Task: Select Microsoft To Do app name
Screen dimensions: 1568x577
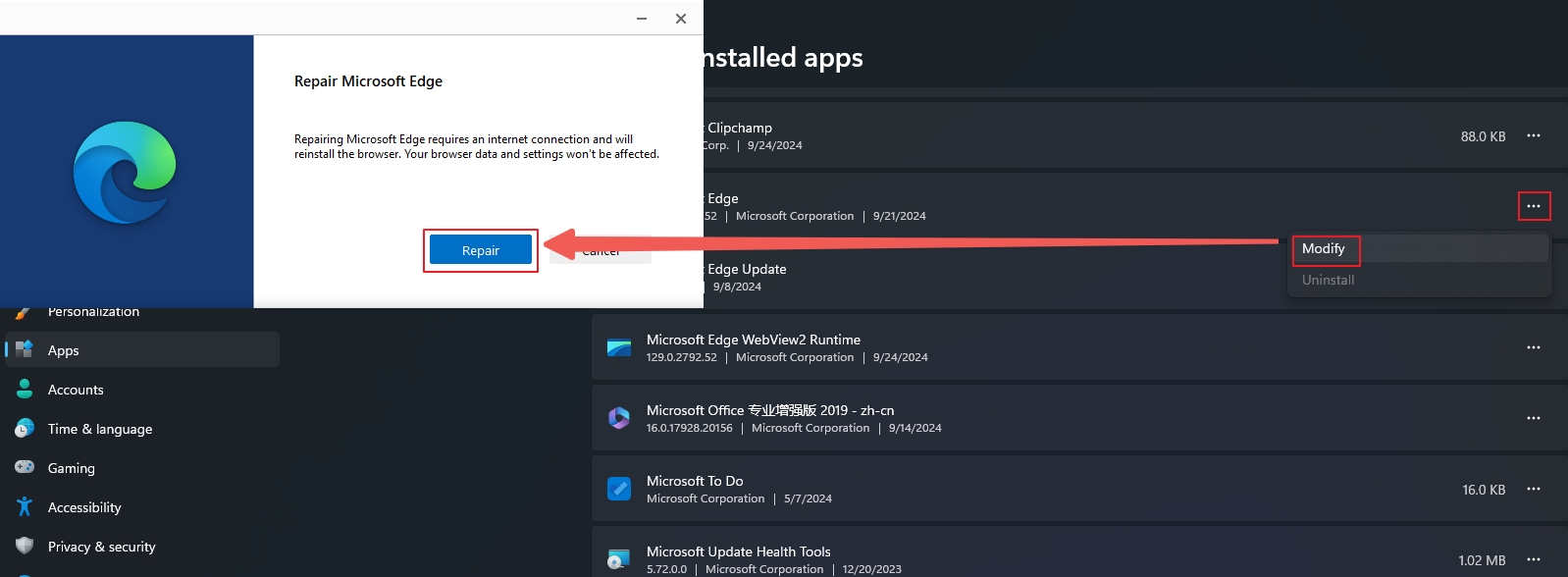Action: pos(695,481)
